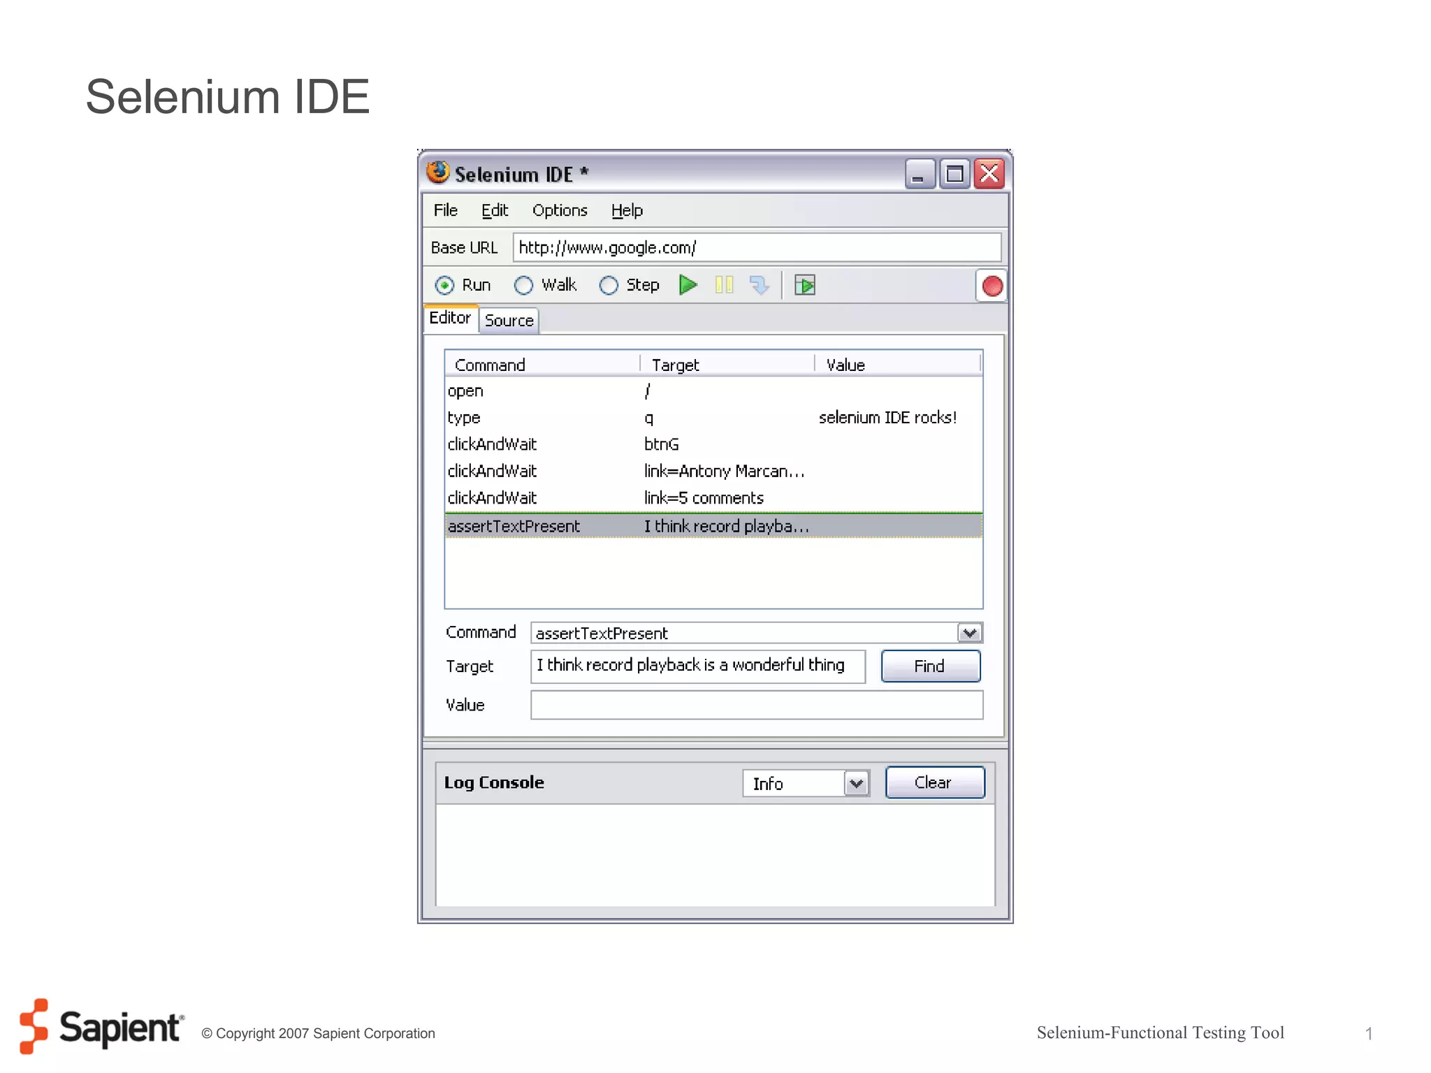Click the Firefox icon in title bar
This screenshot has height=1073, width=1431.
pos(438,172)
